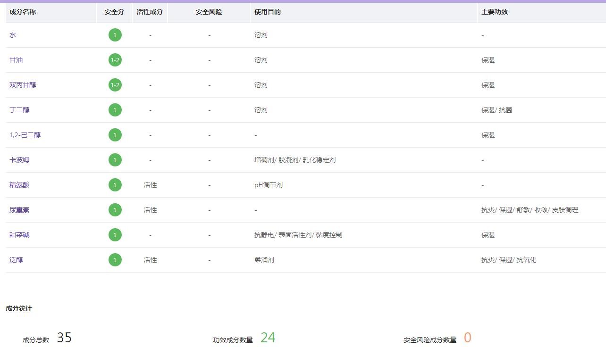Select the green score badge for 卡波姆
Screen dimensions: 606x347
[x=115, y=160]
